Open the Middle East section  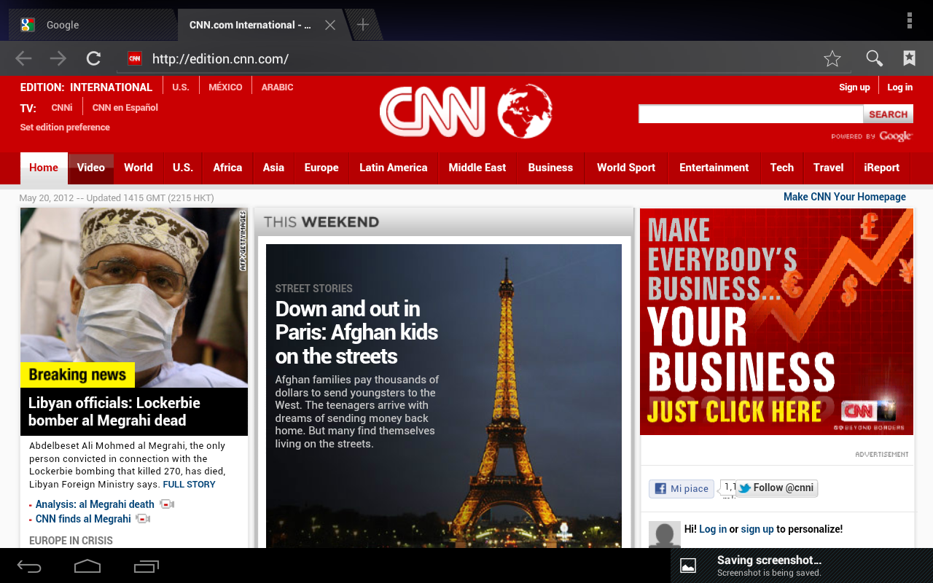point(477,168)
